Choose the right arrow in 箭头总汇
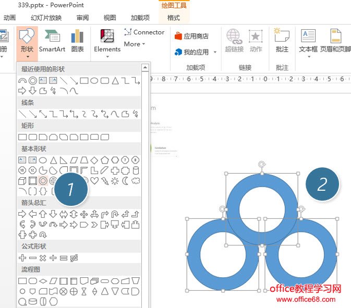351x308 pixels. [x=22, y=214]
